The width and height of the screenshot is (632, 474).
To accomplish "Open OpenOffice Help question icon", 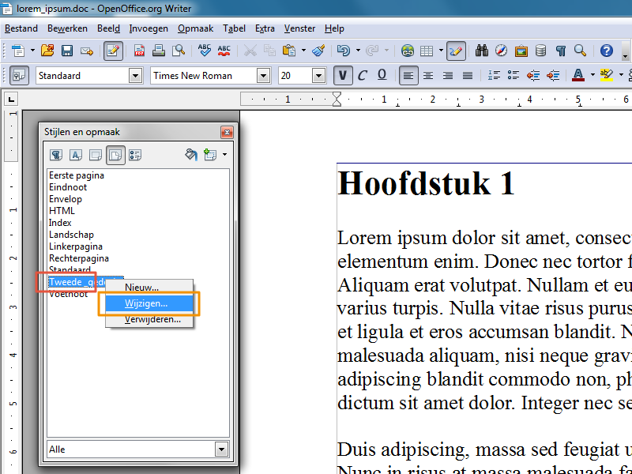I will pyautogui.click(x=606, y=51).
